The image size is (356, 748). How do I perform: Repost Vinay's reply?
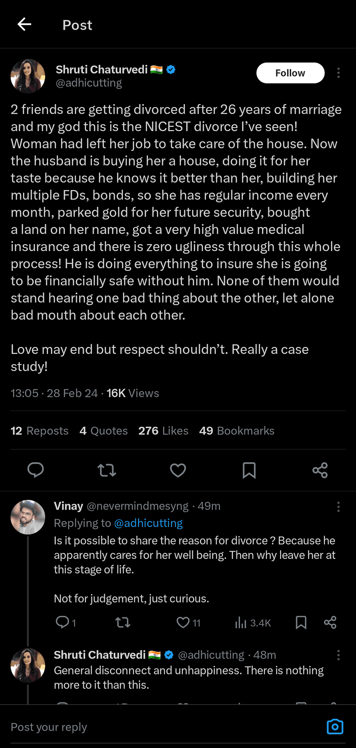(123, 622)
